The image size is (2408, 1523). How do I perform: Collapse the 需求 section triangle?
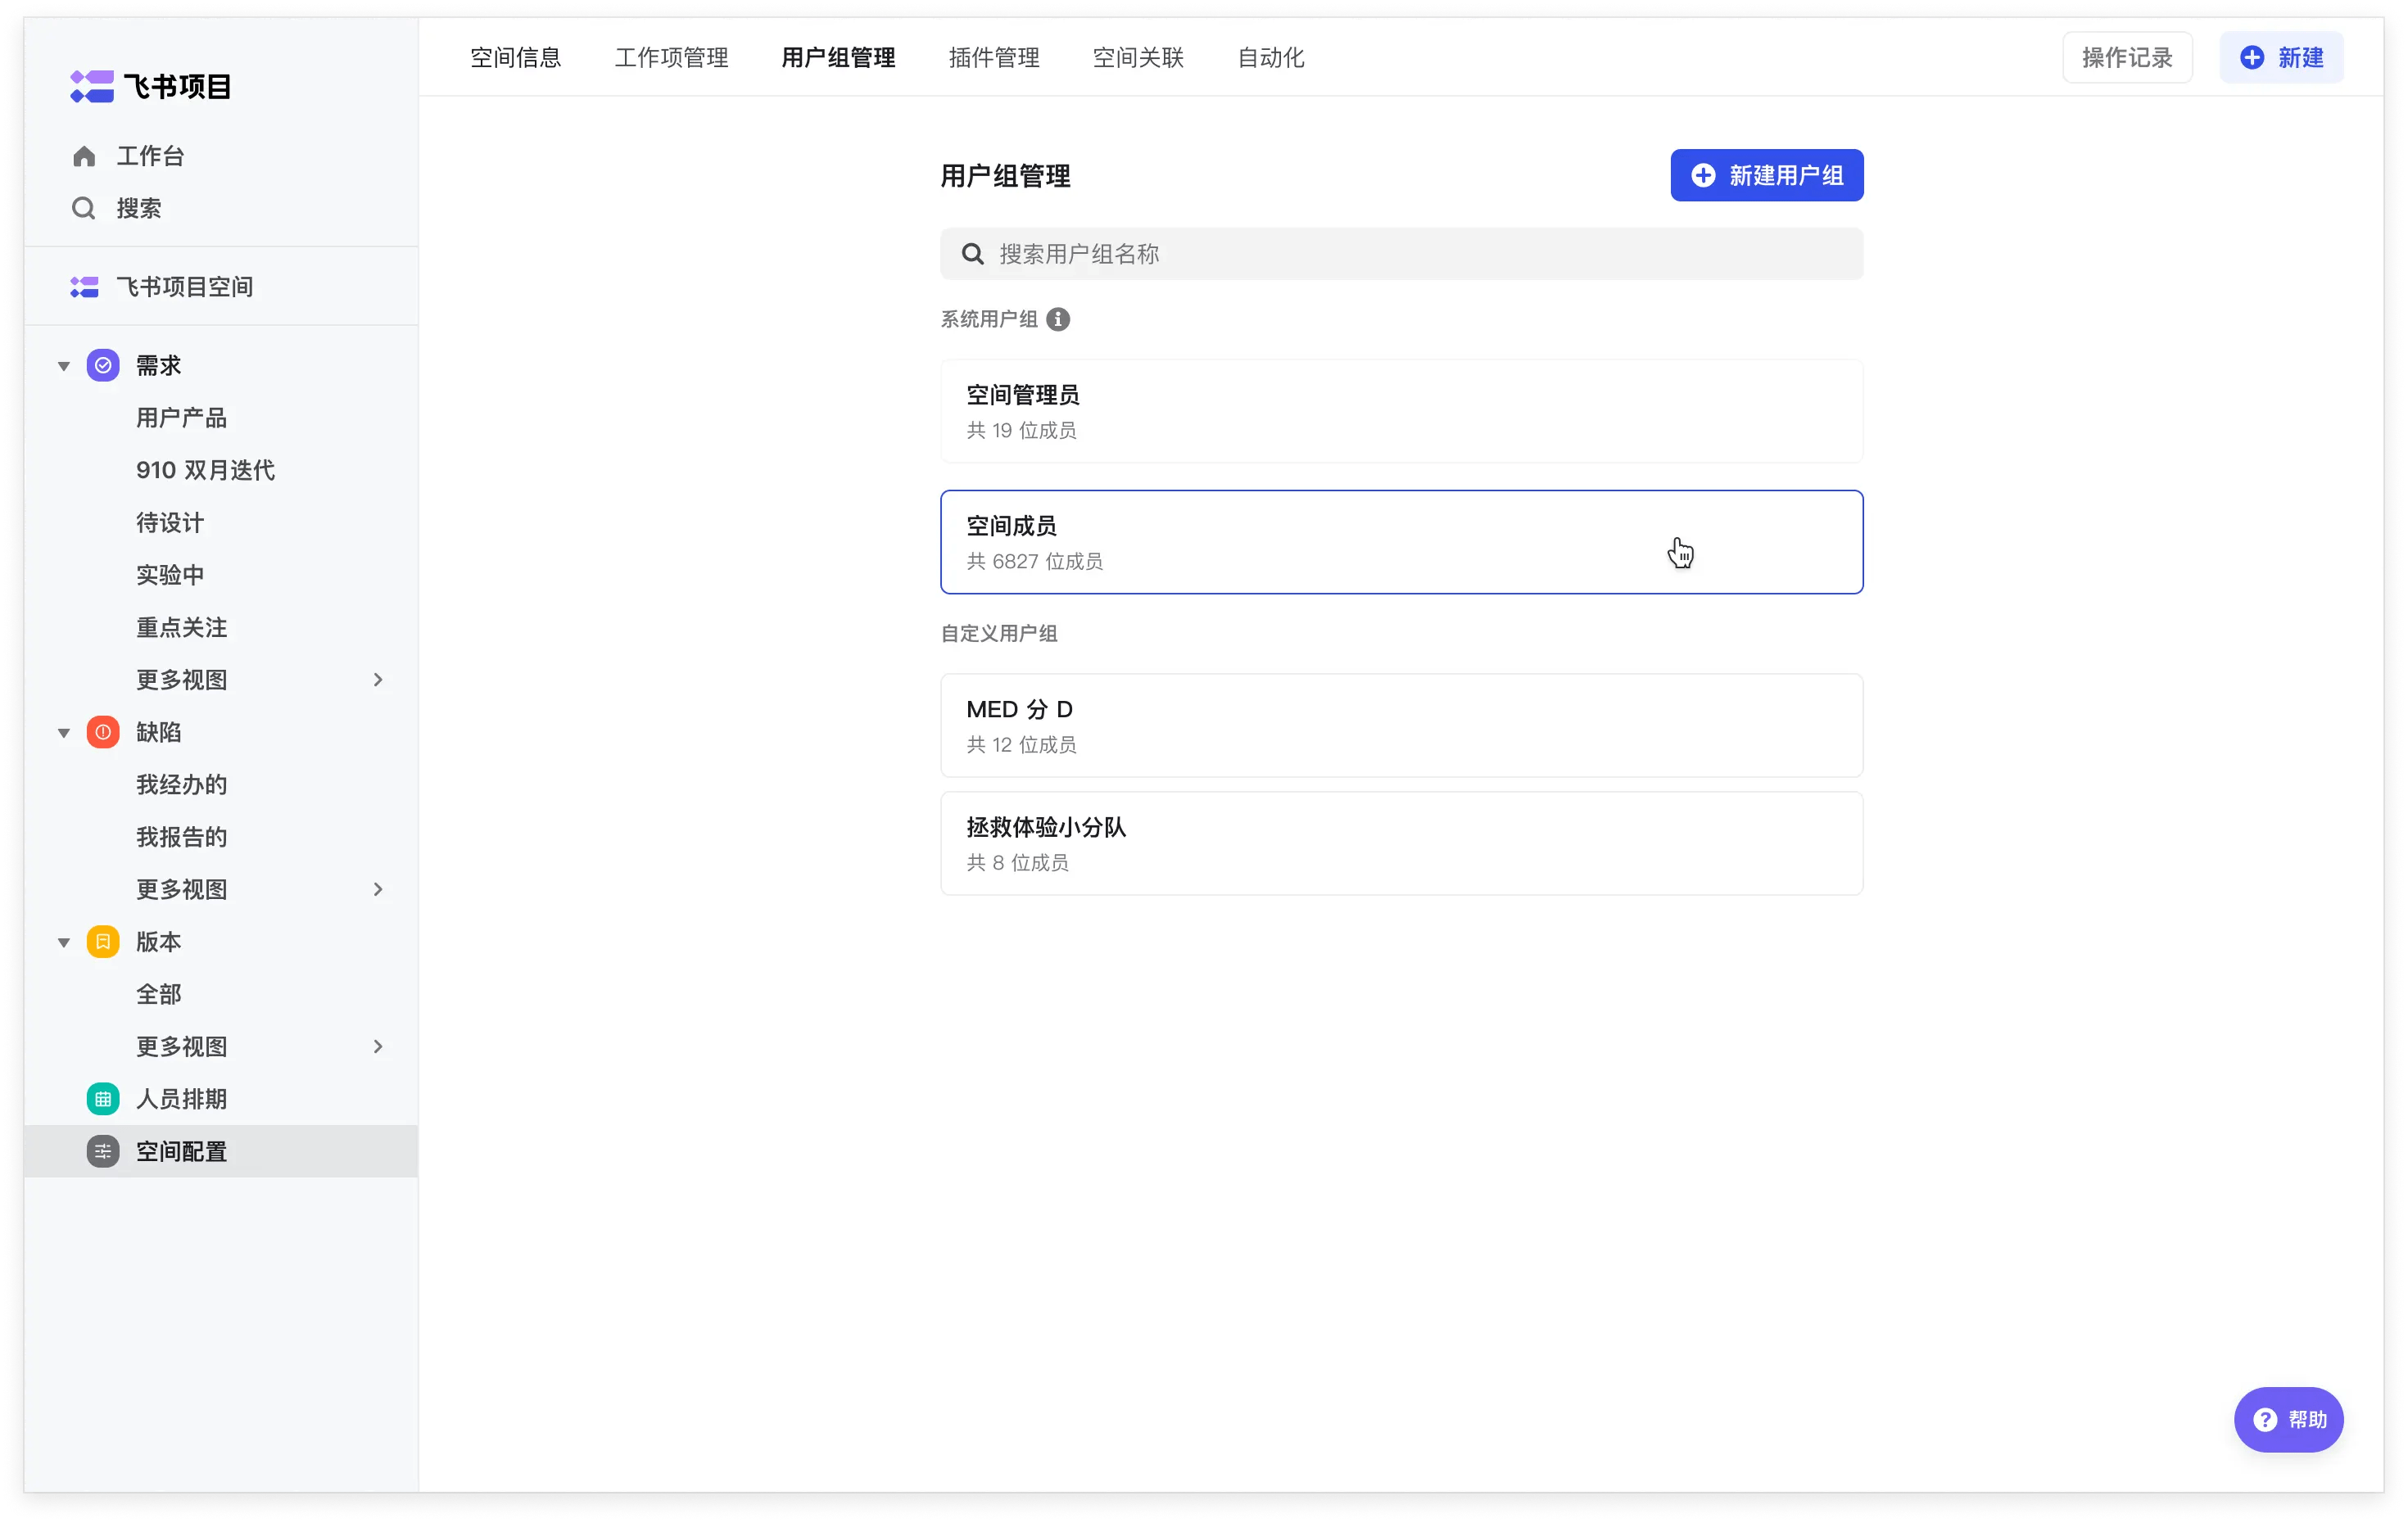64,366
